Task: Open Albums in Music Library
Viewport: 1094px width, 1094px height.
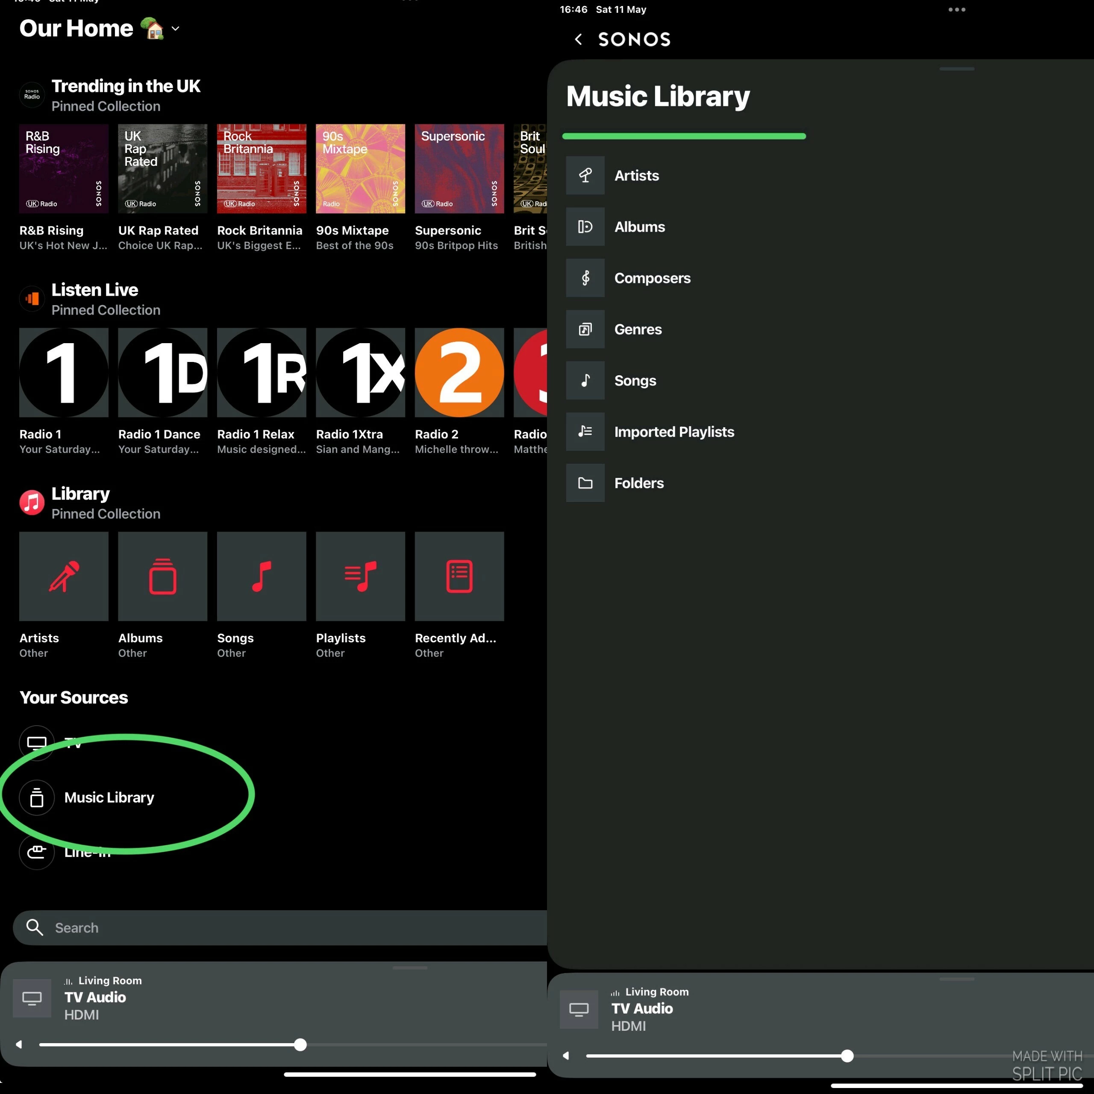Action: [x=640, y=227]
